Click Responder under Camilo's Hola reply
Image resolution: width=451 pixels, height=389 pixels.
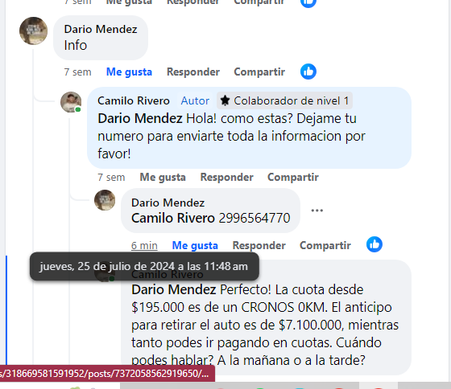(227, 177)
